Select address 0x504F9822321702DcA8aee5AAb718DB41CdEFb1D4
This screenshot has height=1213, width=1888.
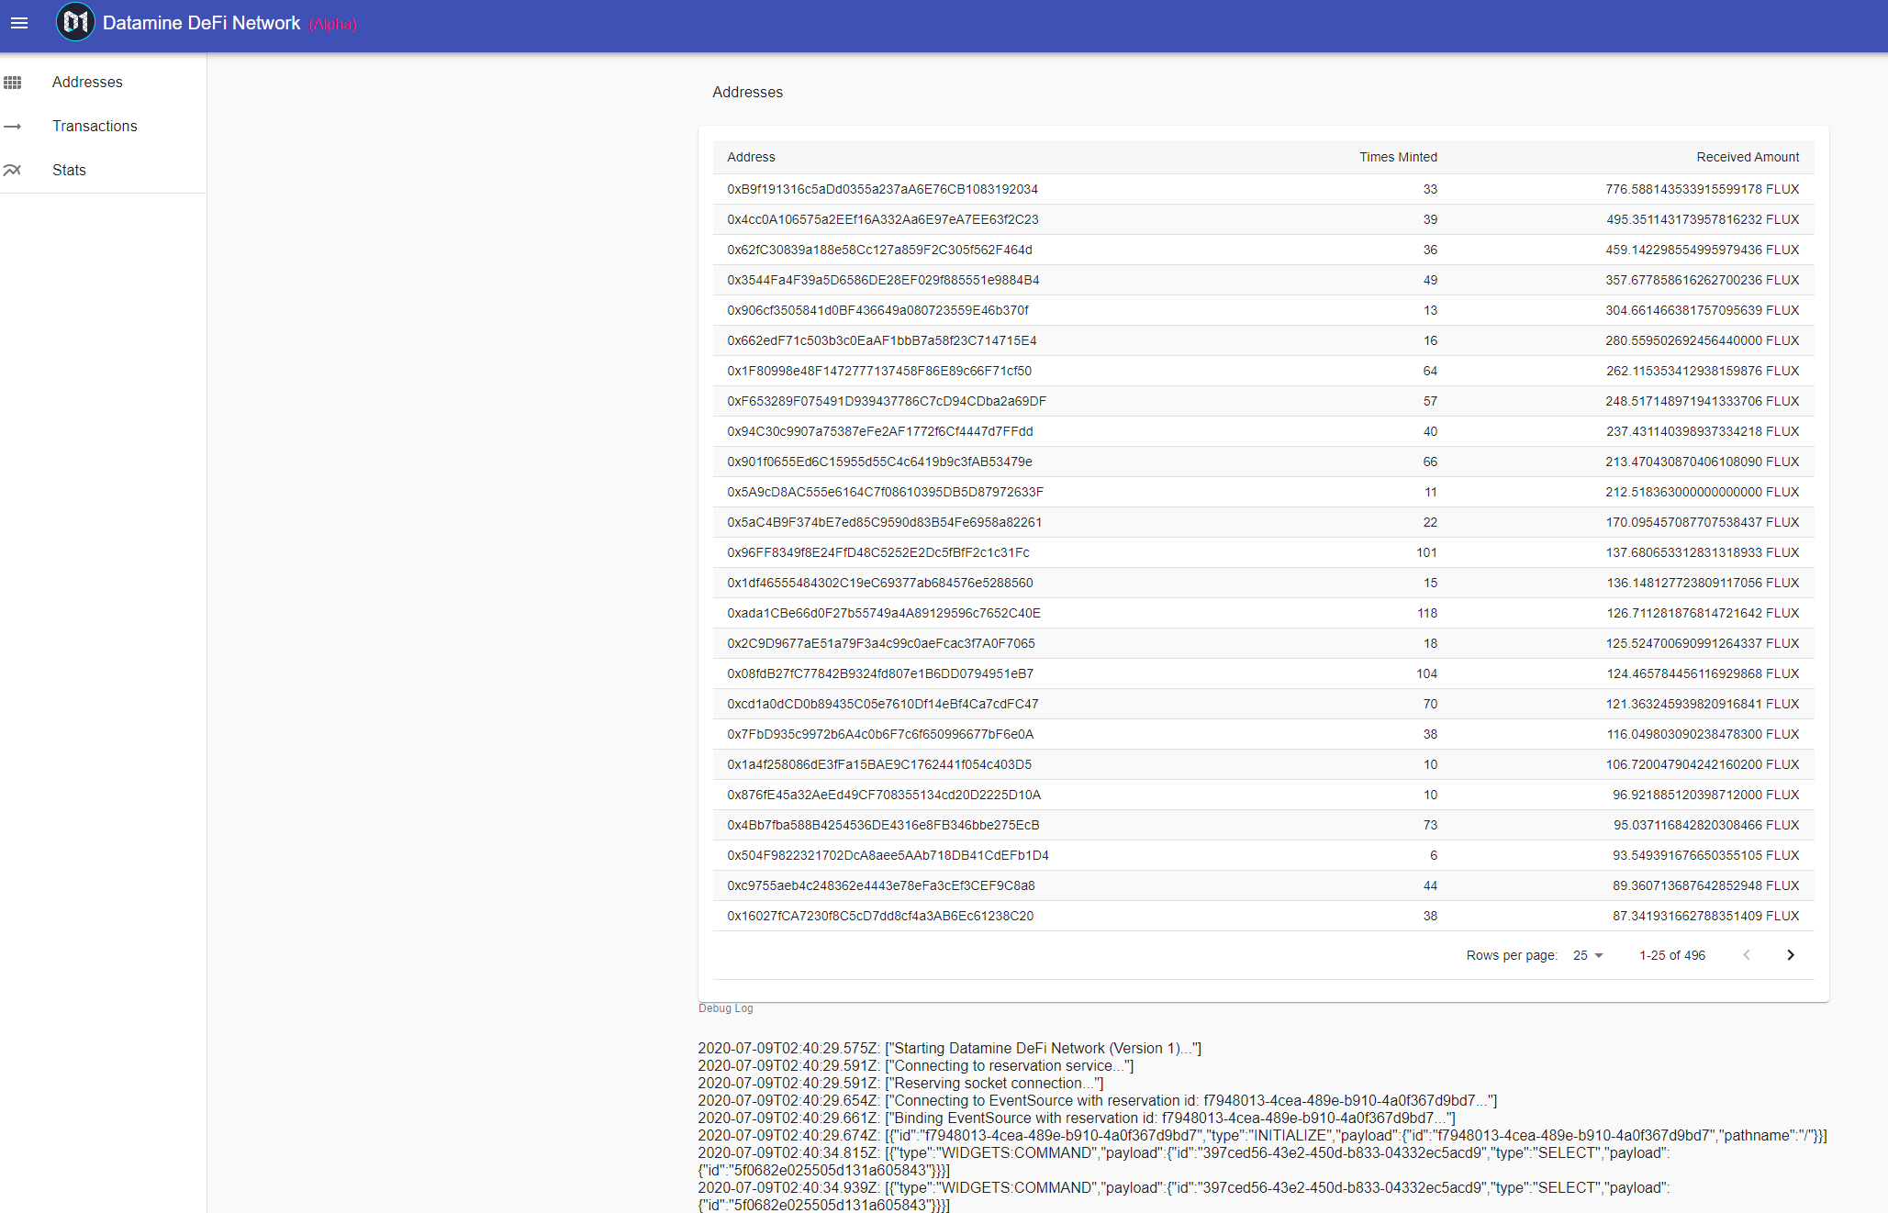click(x=888, y=855)
